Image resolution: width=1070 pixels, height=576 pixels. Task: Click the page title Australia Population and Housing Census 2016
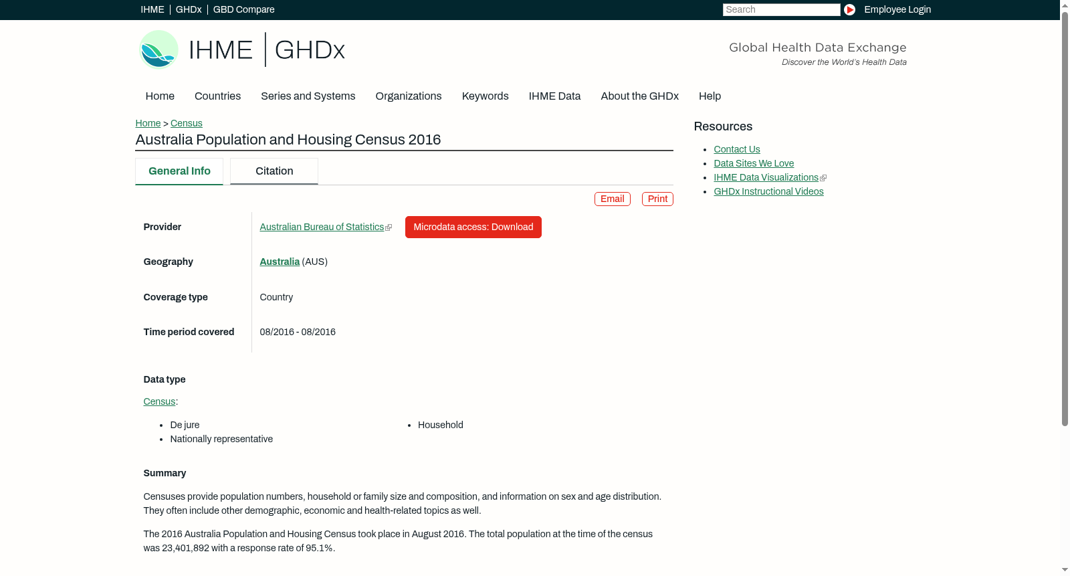(288, 139)
